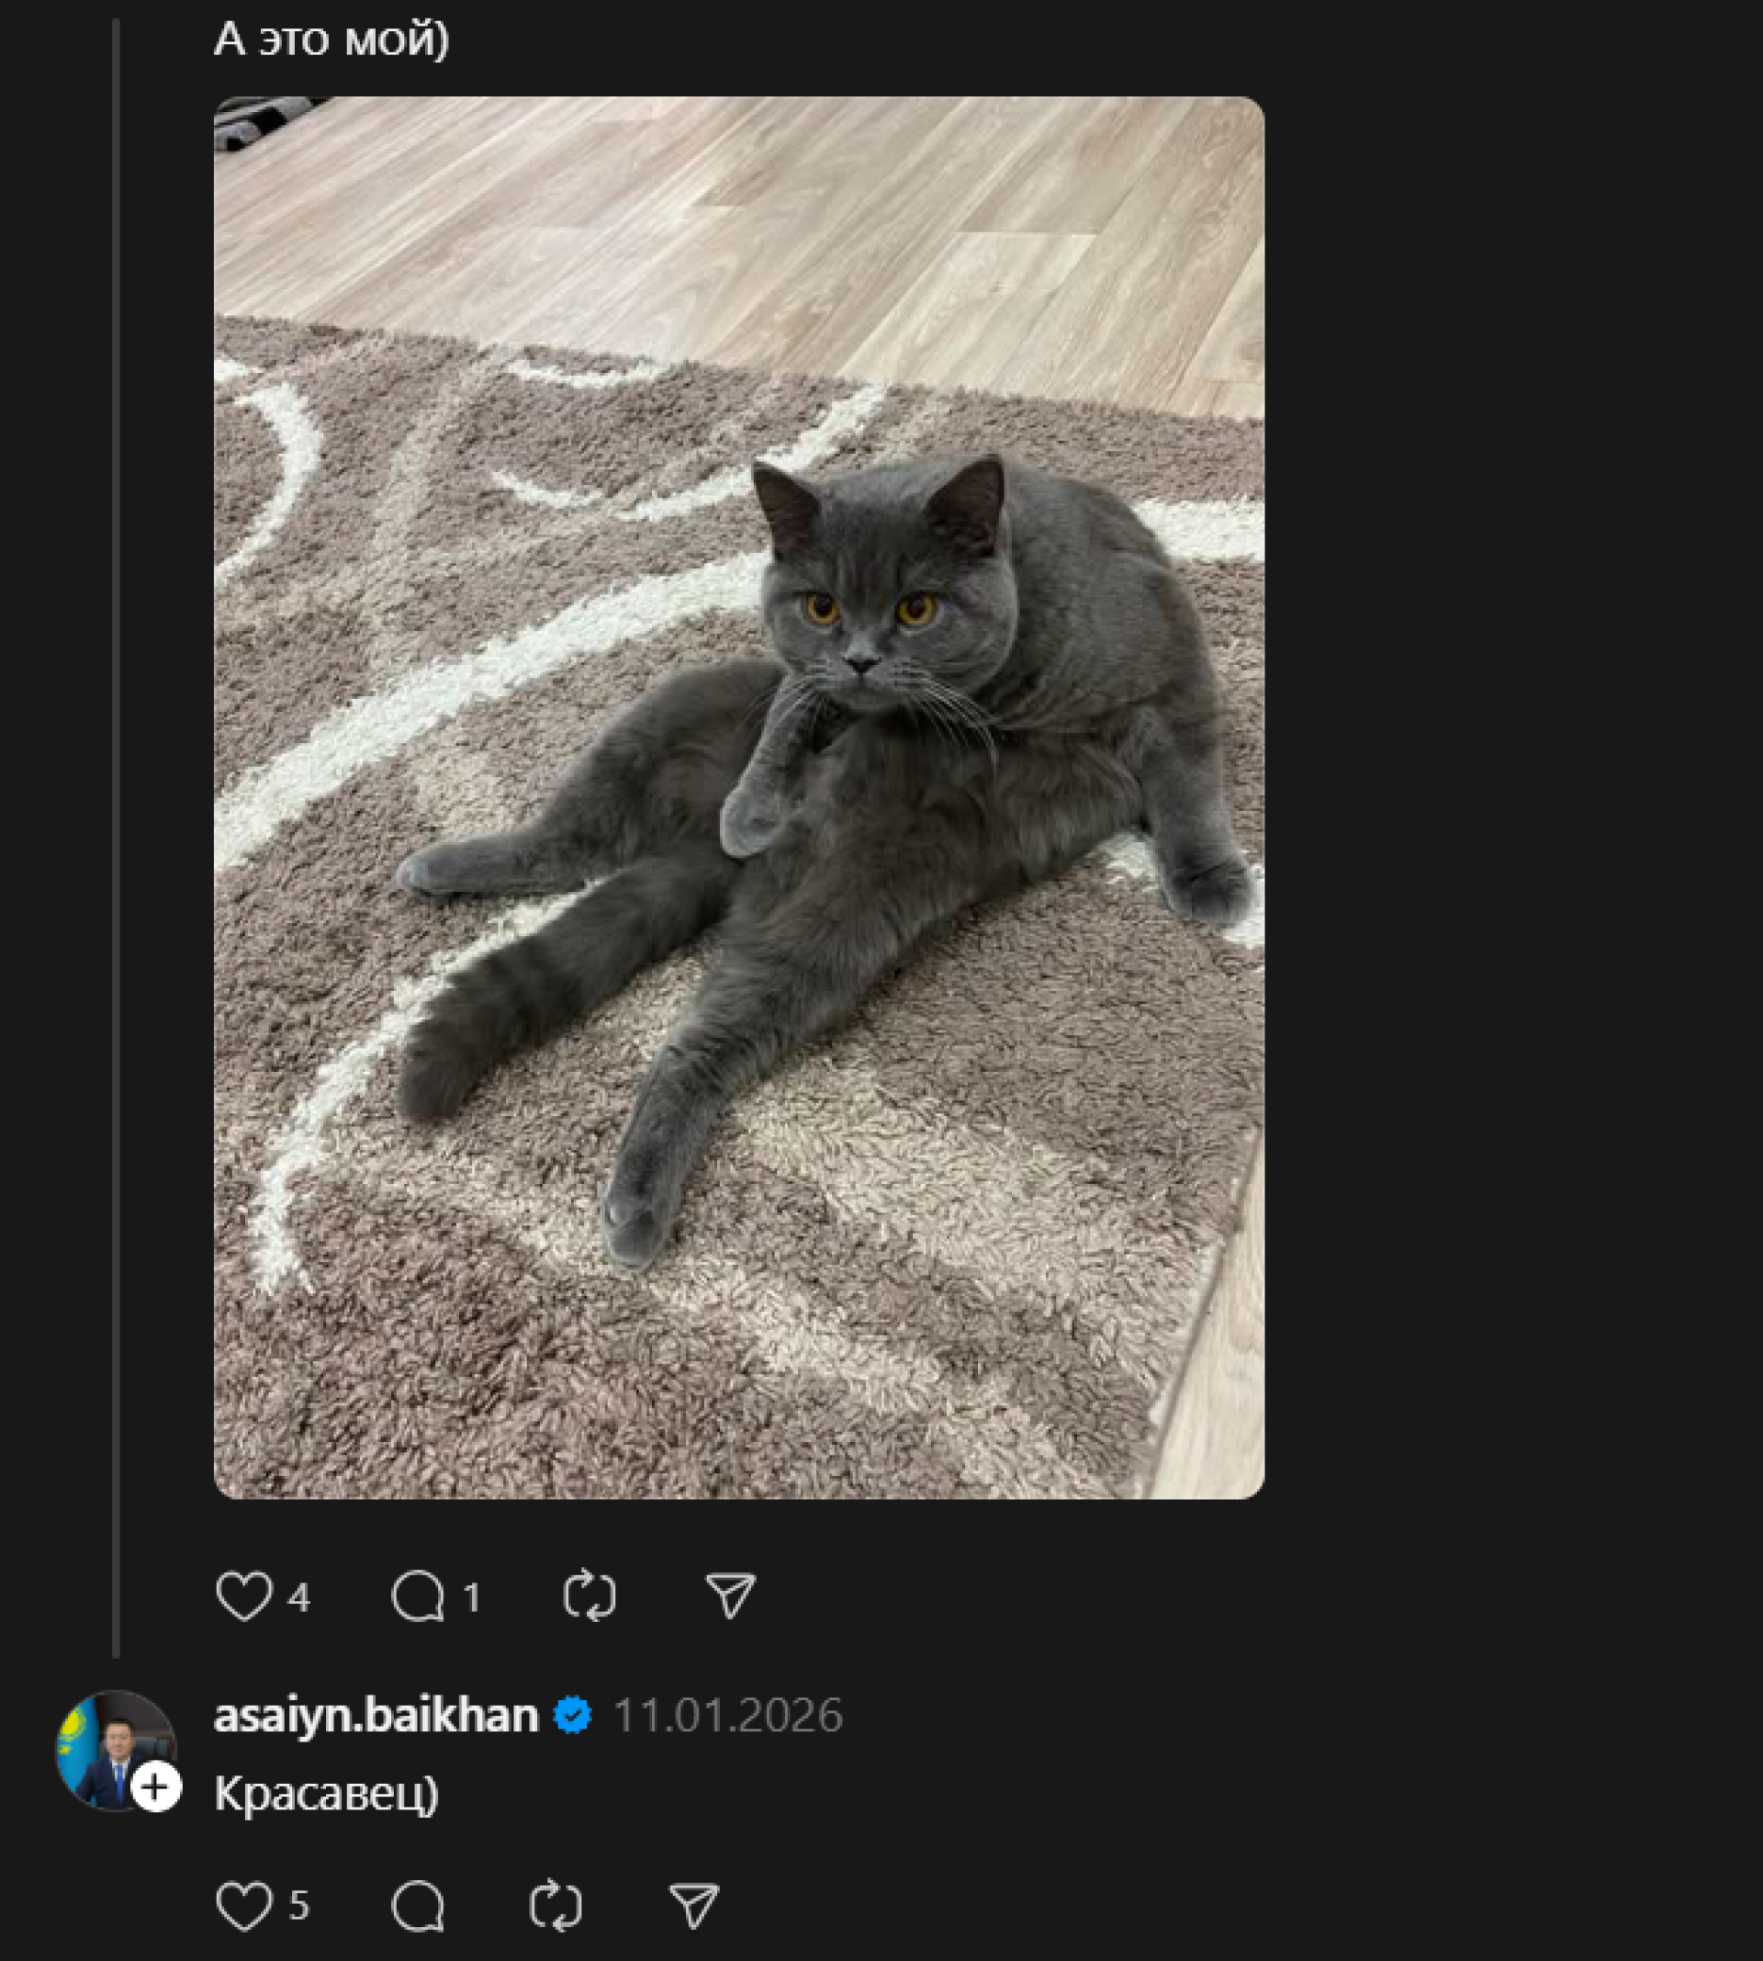1763x1961 pixels.
Task: Click the "Красавец)" comment text
Action: click(327, 1794)
